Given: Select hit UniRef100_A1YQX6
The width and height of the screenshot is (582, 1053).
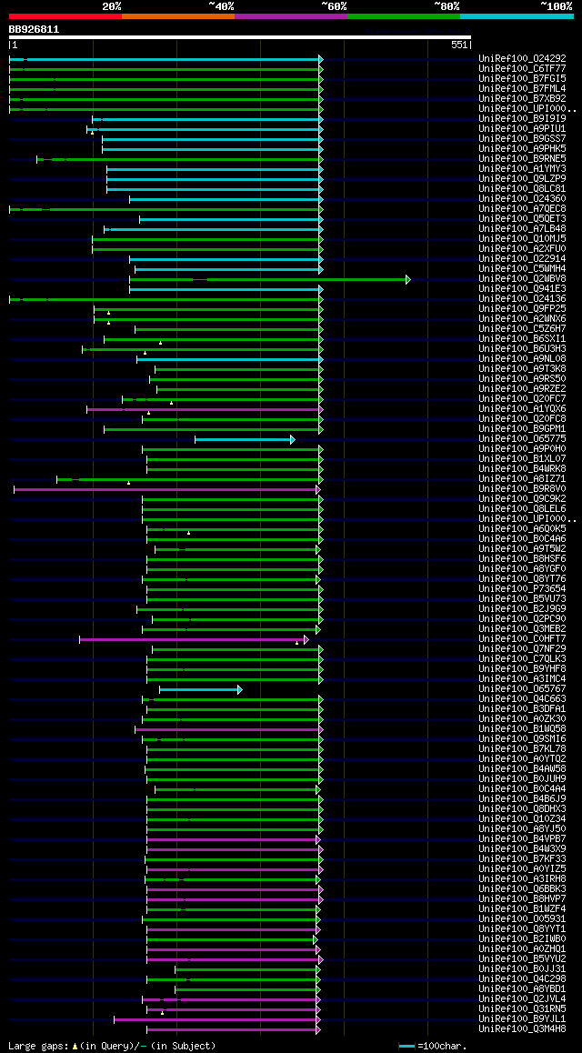Looking at the screenshot, I should click(x=522, y=408).
